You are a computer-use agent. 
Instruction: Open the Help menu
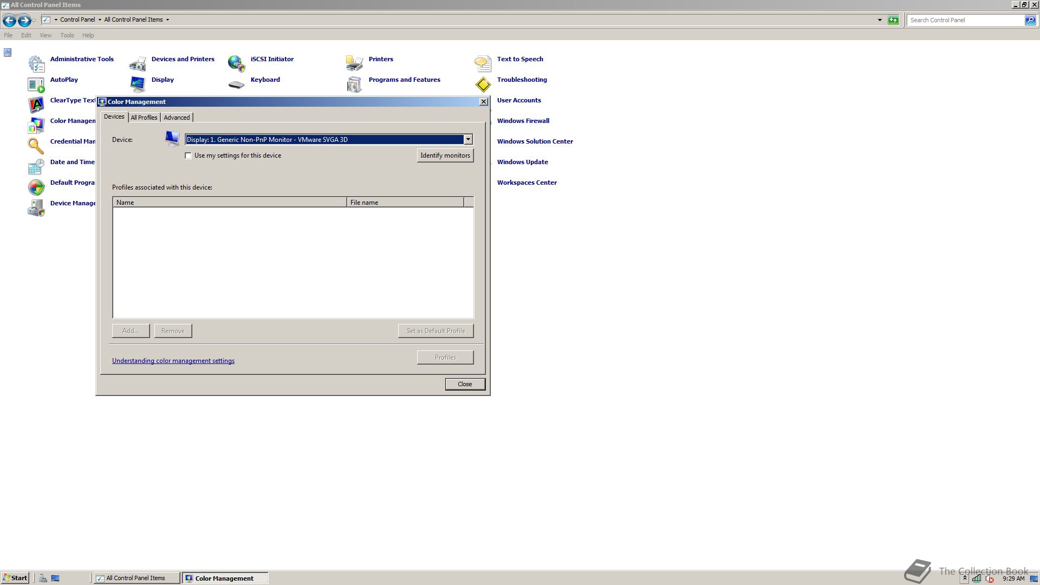click(88, 35)
